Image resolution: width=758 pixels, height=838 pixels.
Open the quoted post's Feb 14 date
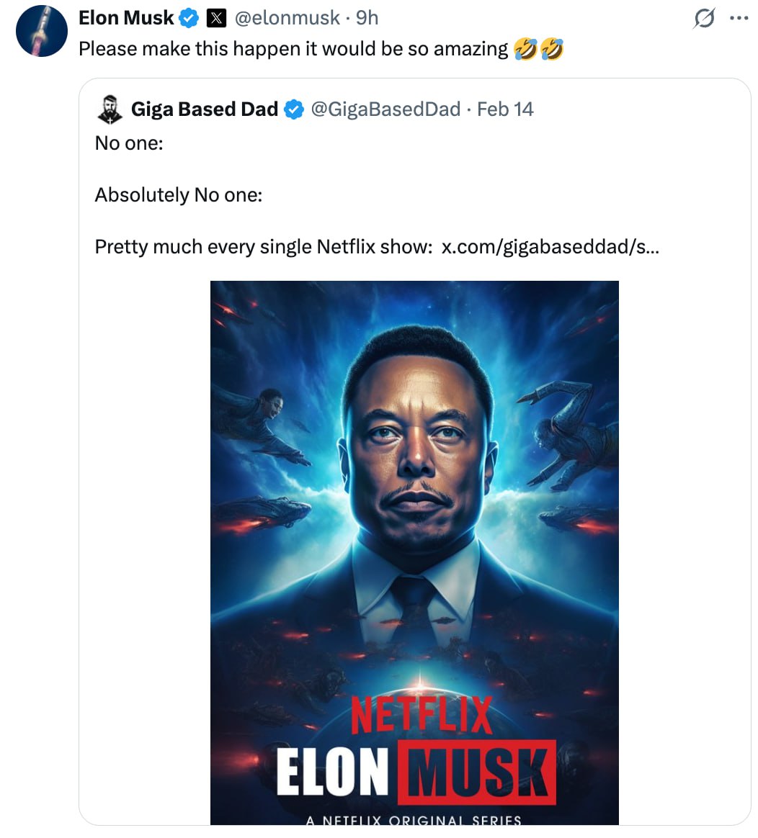pyautogui.click(x=505, y=109)
